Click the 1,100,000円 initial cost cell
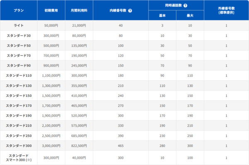The width and height of the screenshot is (249, 165). [51, 75]
